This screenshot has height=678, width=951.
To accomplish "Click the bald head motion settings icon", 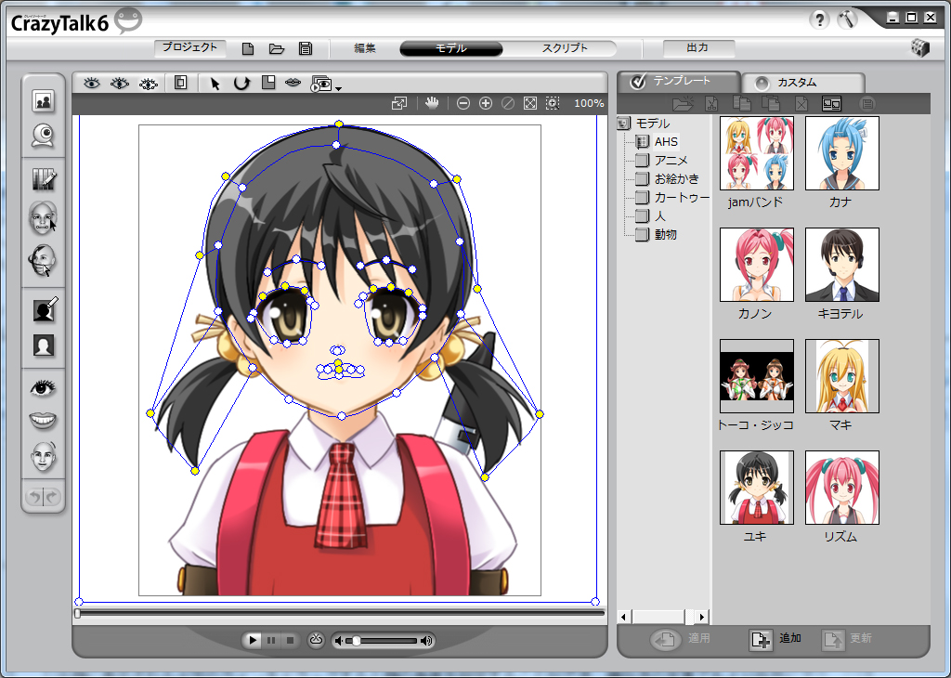I will coord(43,456).
